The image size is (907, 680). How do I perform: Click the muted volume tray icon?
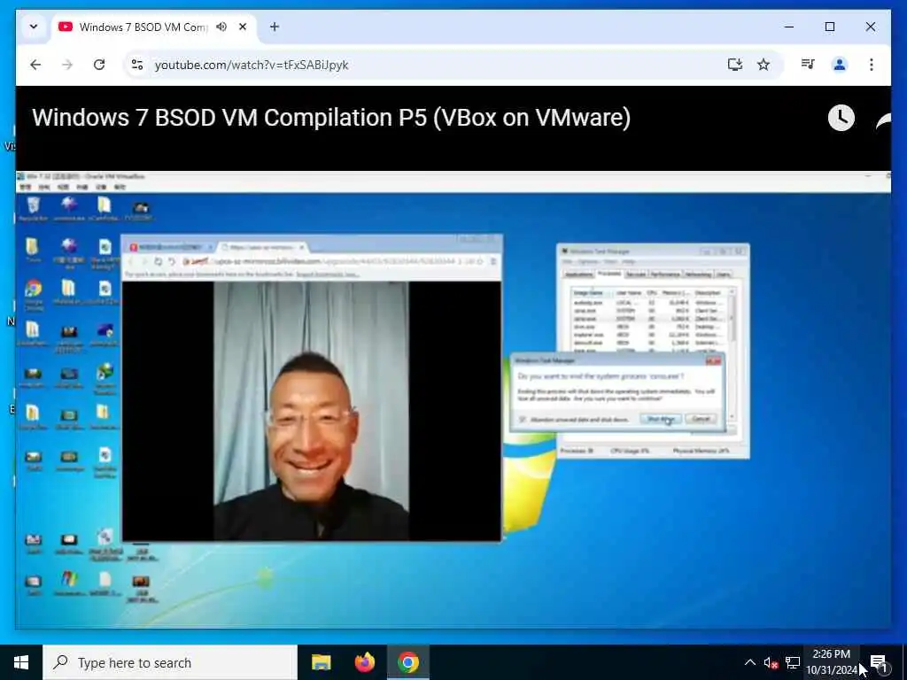coord(771,662)
